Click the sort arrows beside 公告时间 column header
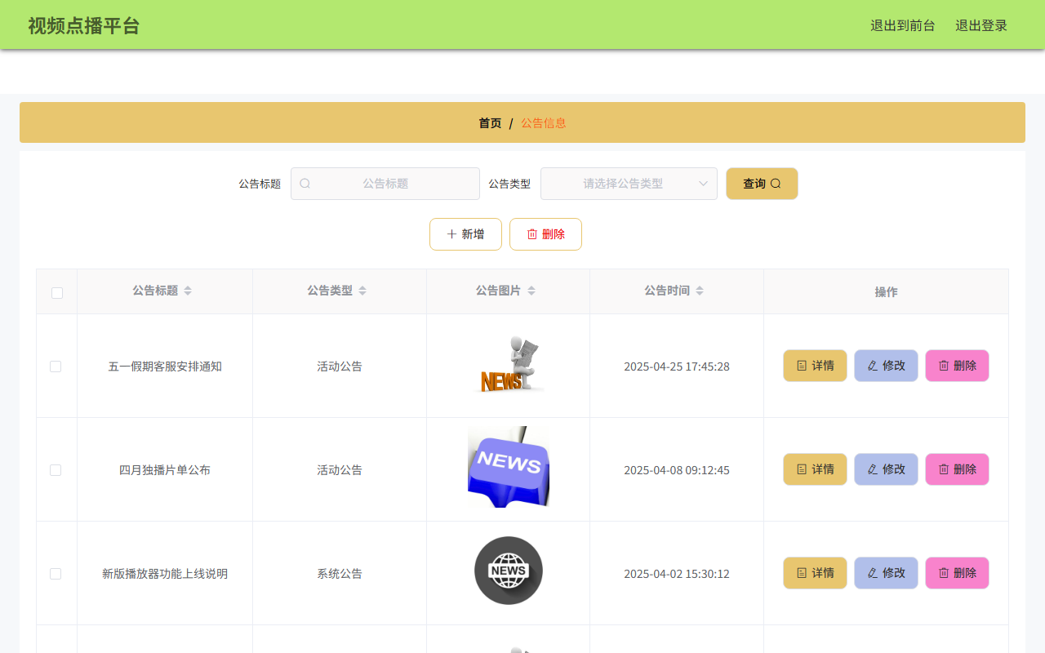Screen dimensions: 1045x653 click(x=700, y=291)
